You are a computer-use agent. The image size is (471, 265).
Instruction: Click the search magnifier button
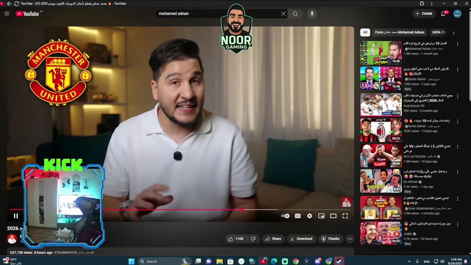coord(295,14)
